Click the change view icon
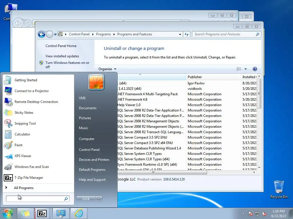 239,69
